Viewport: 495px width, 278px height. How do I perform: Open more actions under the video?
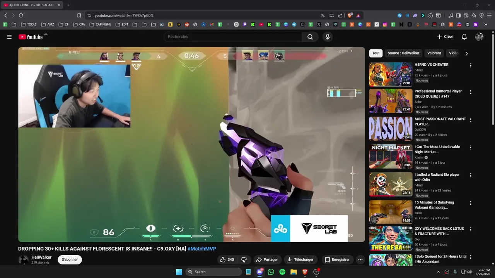tap(360, 259)
